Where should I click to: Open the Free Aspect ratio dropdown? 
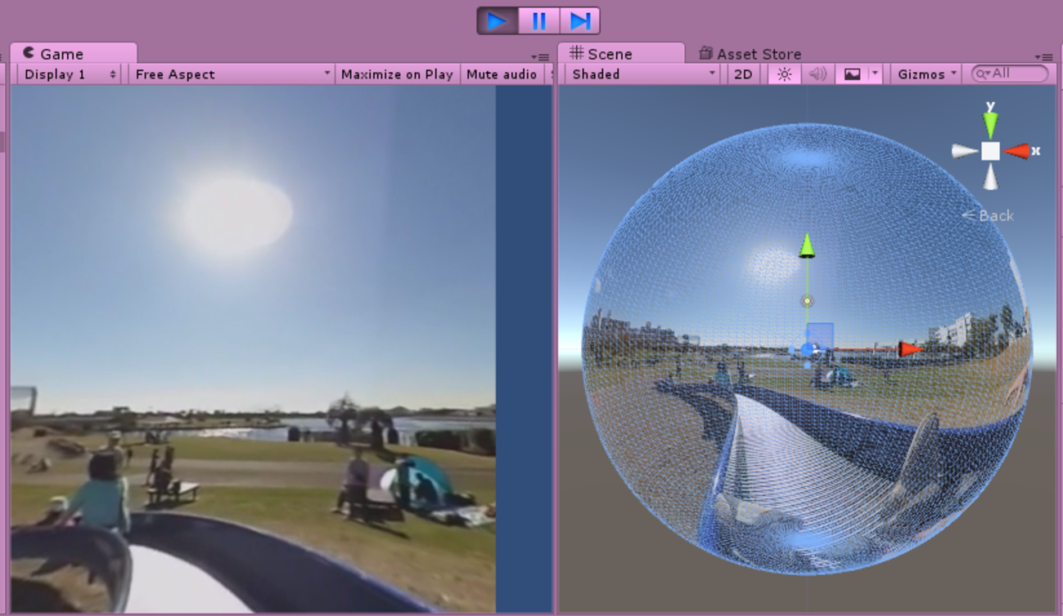[232, 74]
